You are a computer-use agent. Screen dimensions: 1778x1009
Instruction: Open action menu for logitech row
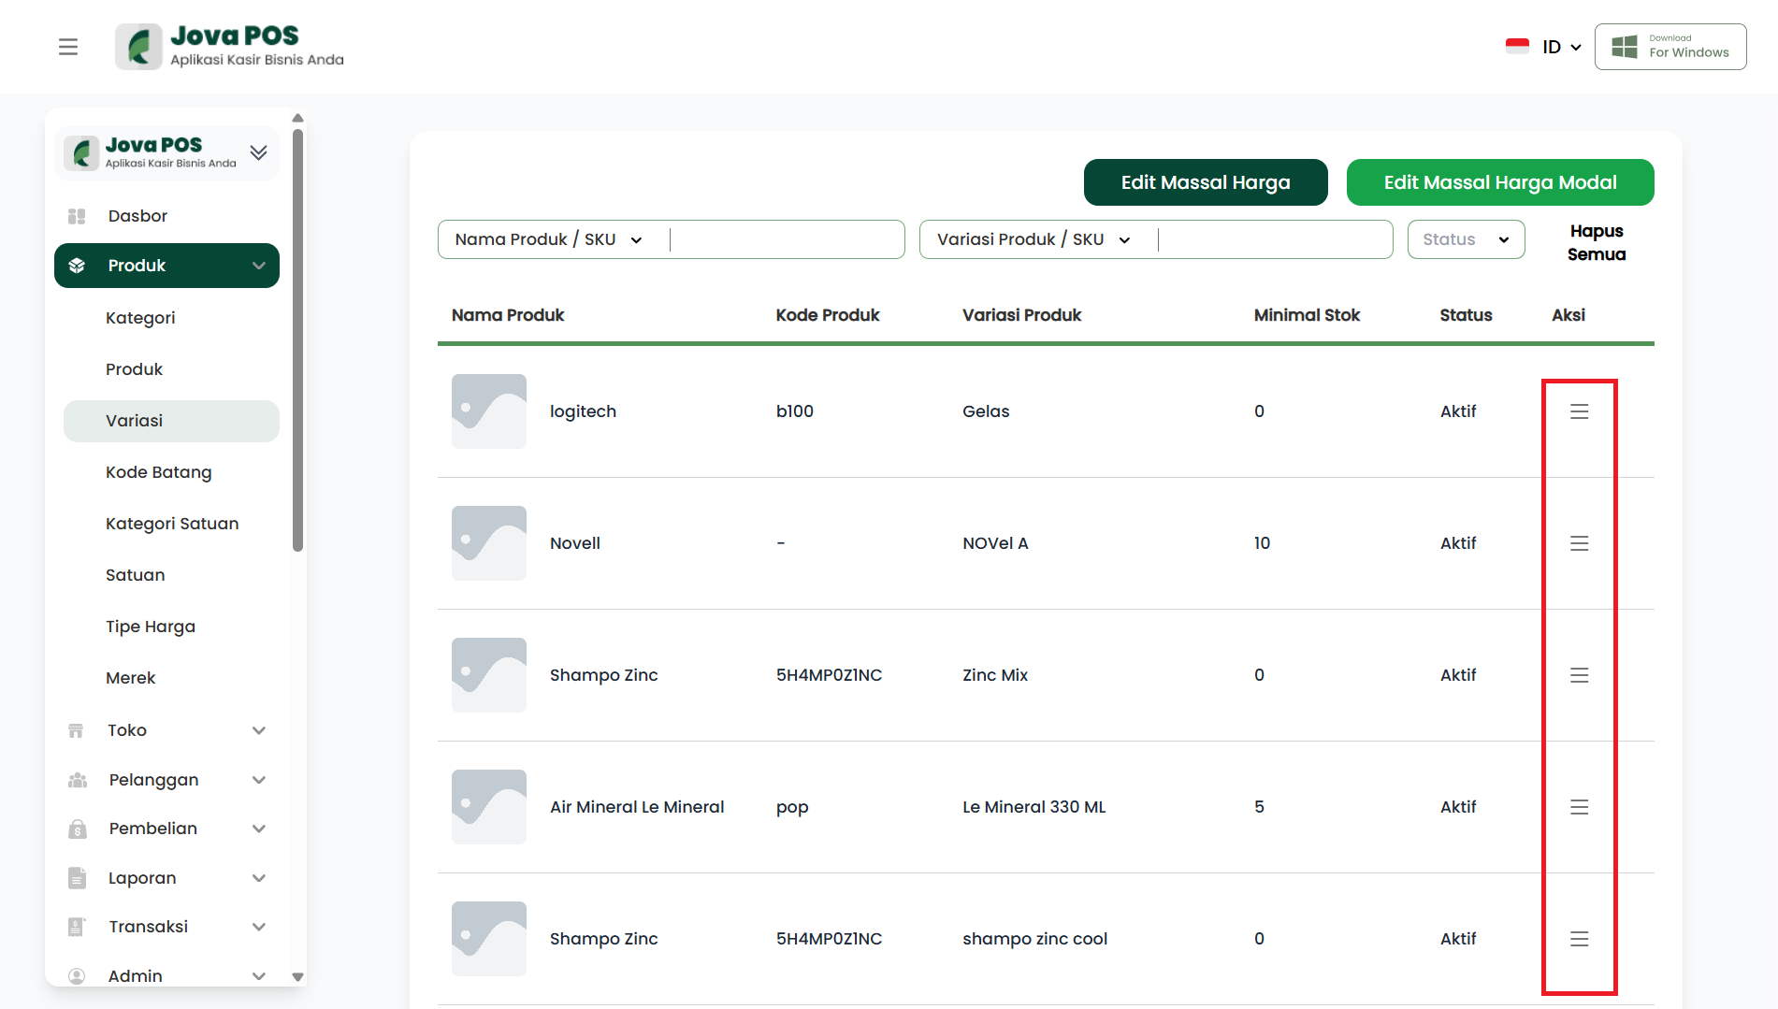[x=1579, y=411]
